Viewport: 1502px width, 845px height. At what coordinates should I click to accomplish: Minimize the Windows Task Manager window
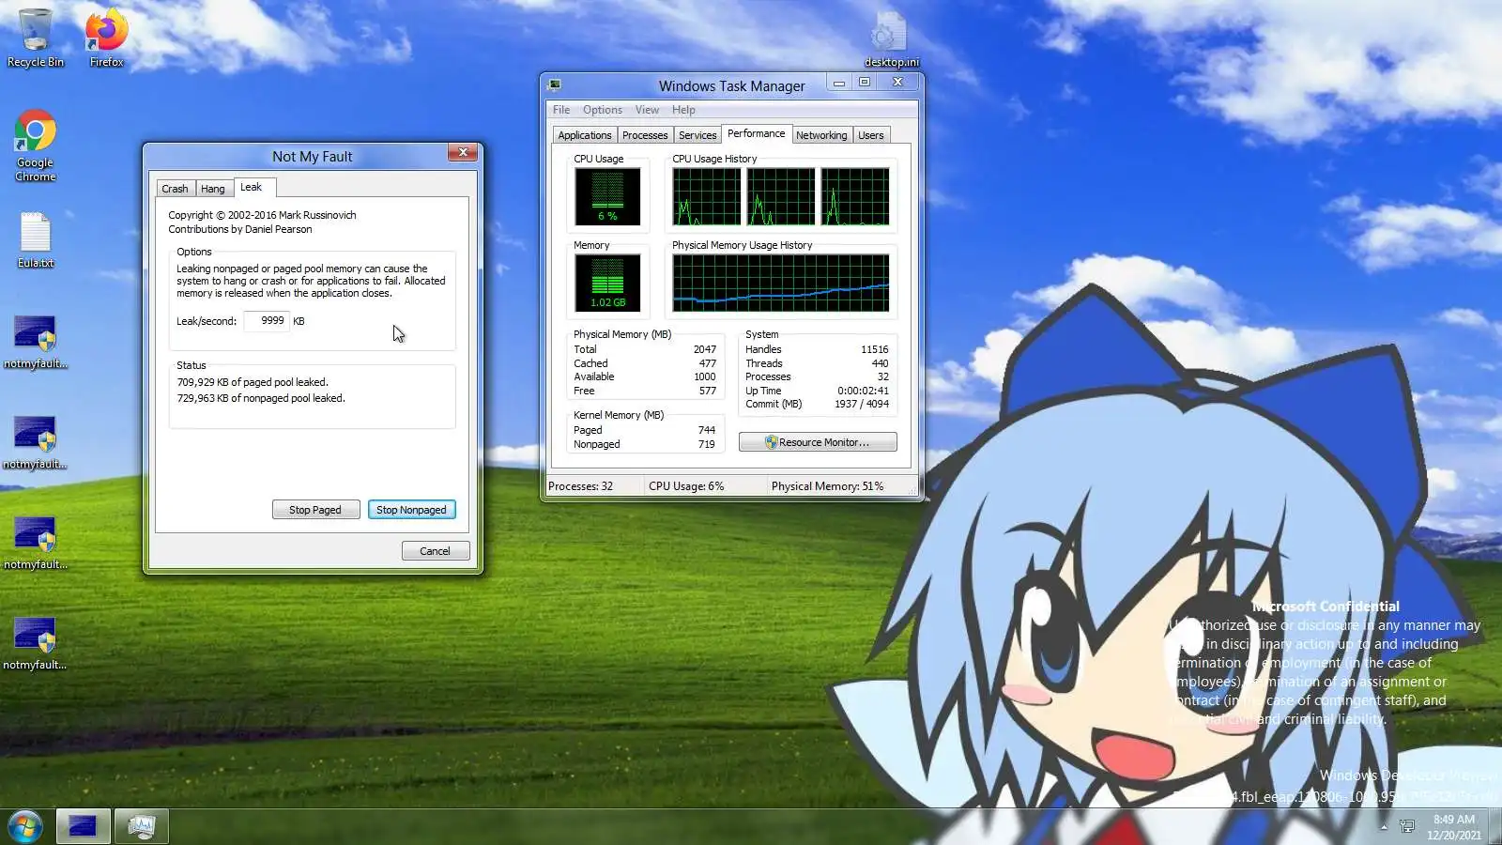click(x=839, y=83)
